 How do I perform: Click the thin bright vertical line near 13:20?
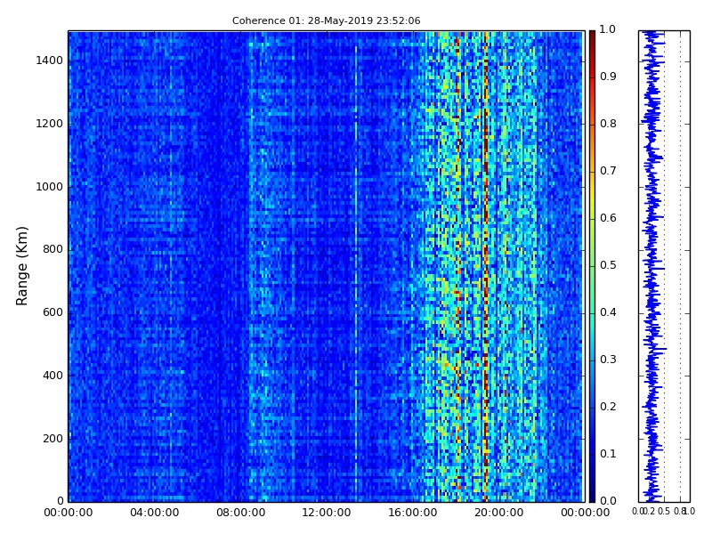click(356, 272)
